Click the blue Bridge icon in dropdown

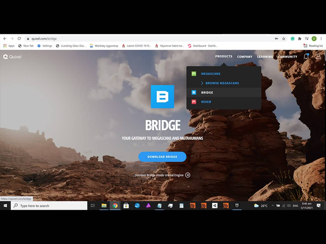(194, 92)
